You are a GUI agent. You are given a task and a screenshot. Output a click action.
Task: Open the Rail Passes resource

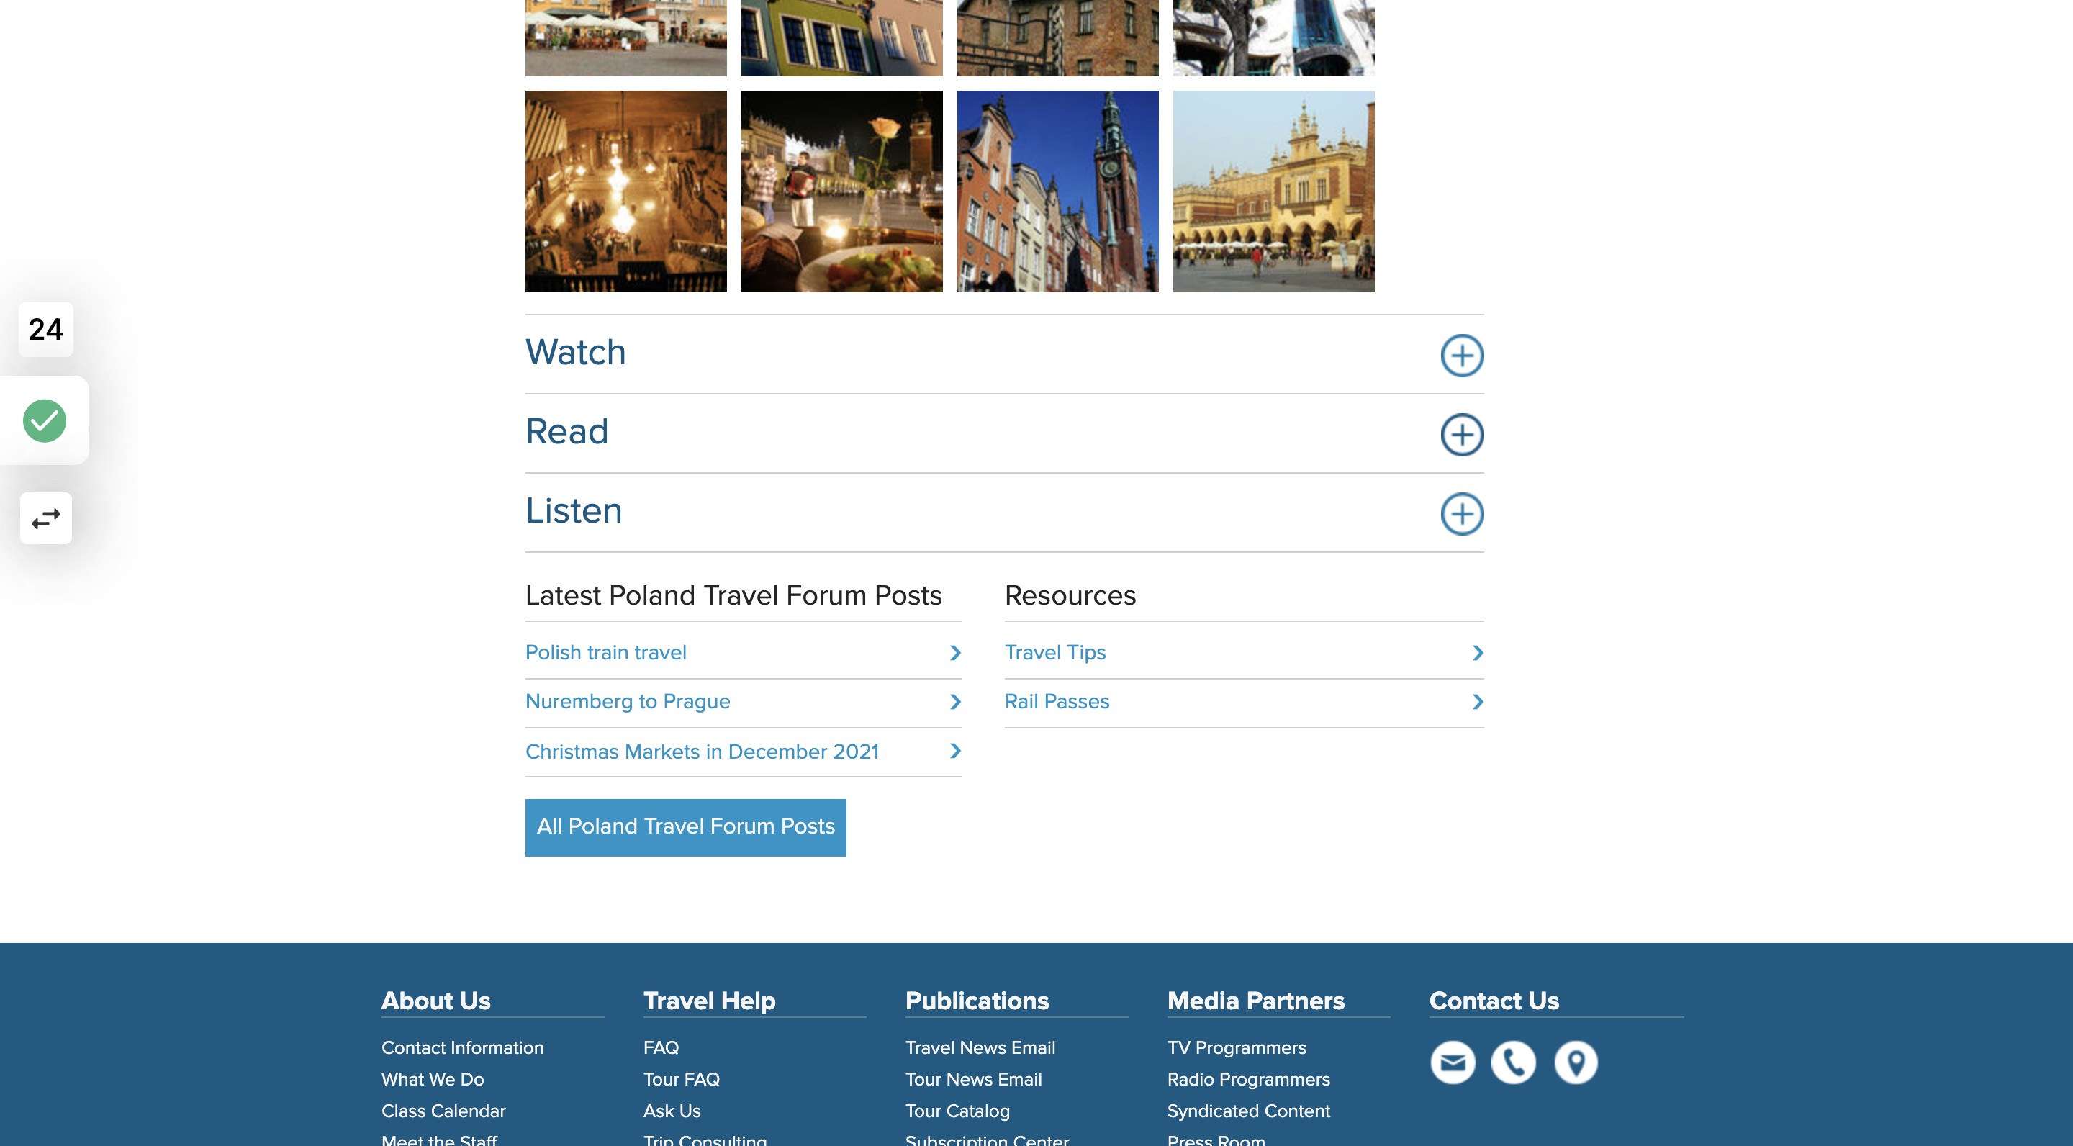[1057, 702]
